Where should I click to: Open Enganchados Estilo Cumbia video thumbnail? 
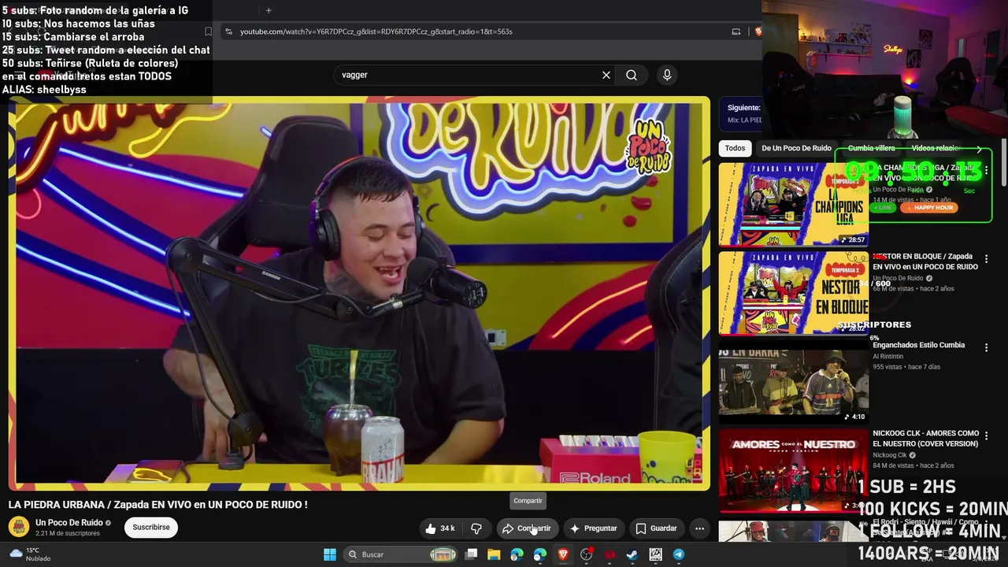pyautogui.click(x=794, y=382)
